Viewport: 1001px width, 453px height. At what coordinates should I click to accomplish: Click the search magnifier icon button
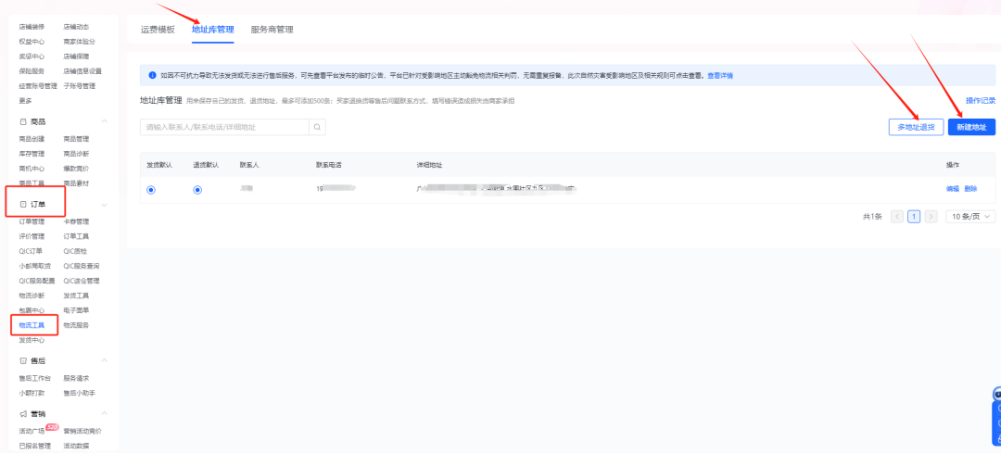[x=318, y=127]
